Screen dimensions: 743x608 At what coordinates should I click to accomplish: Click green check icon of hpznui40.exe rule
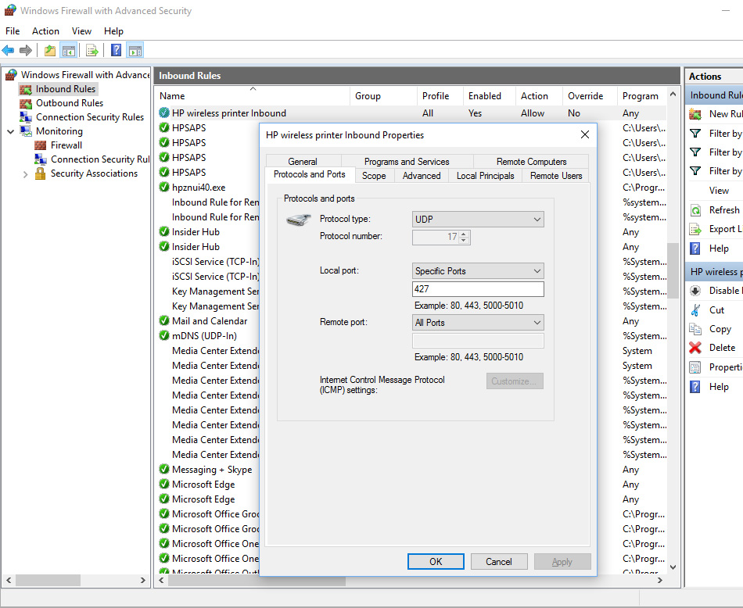(164, 187)
